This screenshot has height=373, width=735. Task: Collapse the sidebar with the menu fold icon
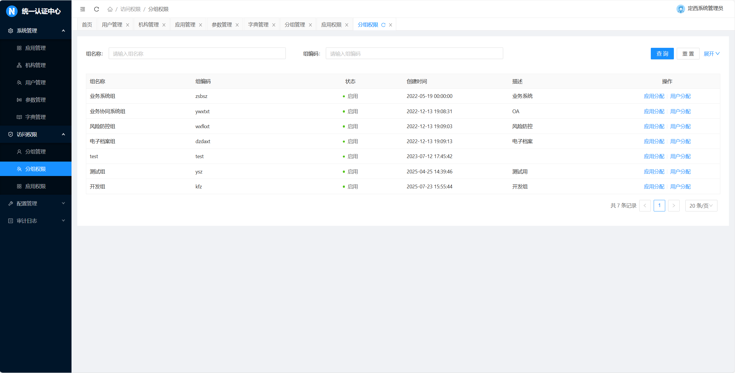(x=83, y=9)
